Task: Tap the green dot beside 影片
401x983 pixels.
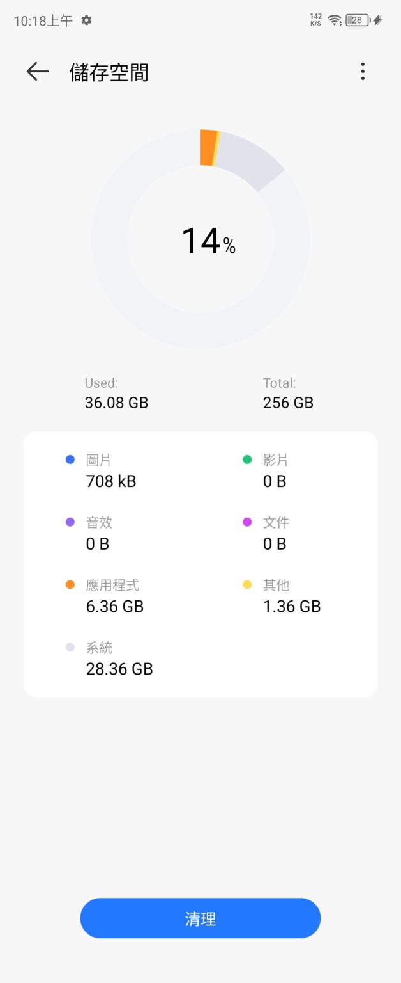Action: [x=247, y=460]
